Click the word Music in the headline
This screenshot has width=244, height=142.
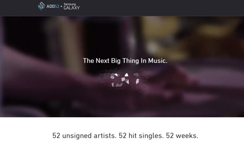click(157, 61)
